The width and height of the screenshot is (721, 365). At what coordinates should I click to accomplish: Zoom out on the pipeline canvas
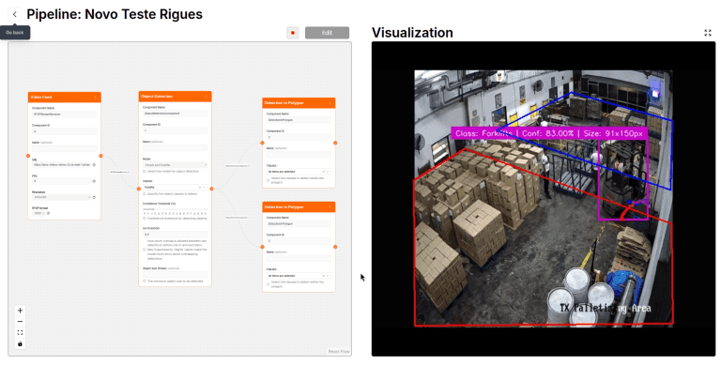click(x=20, y=321)
